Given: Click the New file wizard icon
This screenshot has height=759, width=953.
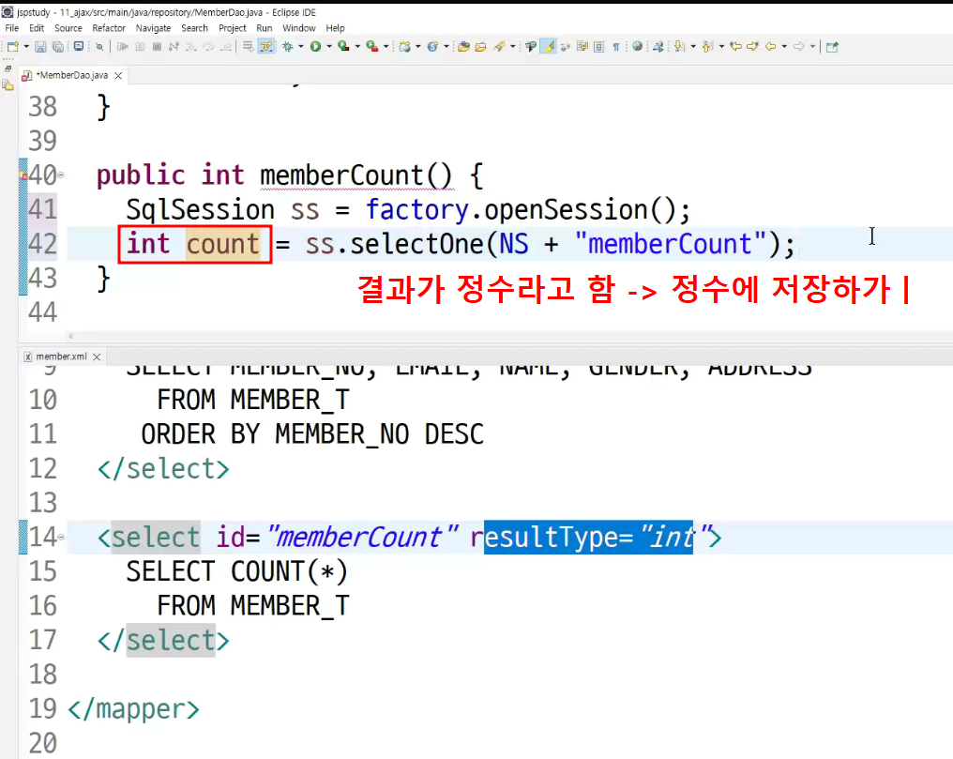Looking at the screenshot, I should 13,46.
